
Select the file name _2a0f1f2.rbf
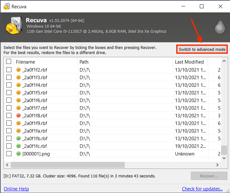tap(35, 70)
